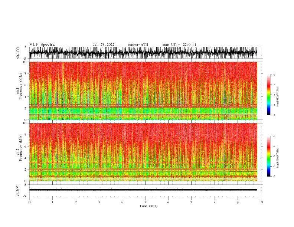Click inside the ch.2 spectrogram panel

143,152
